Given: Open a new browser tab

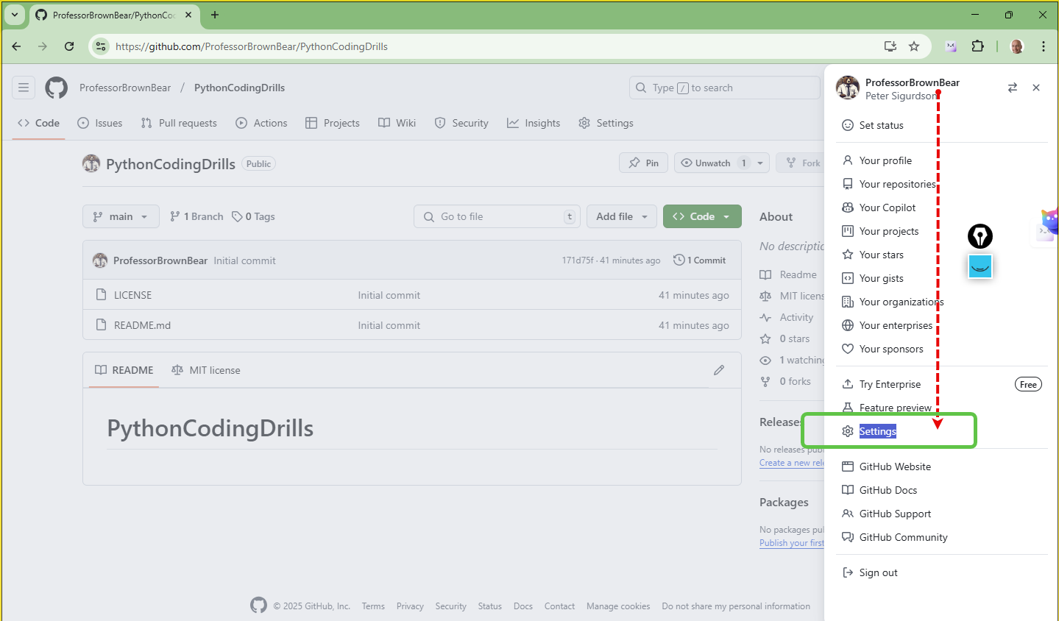Looking at the screenshot, I should point(215,15).
